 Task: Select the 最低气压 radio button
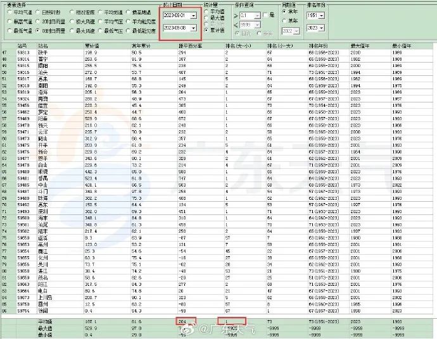coord(100,30)
